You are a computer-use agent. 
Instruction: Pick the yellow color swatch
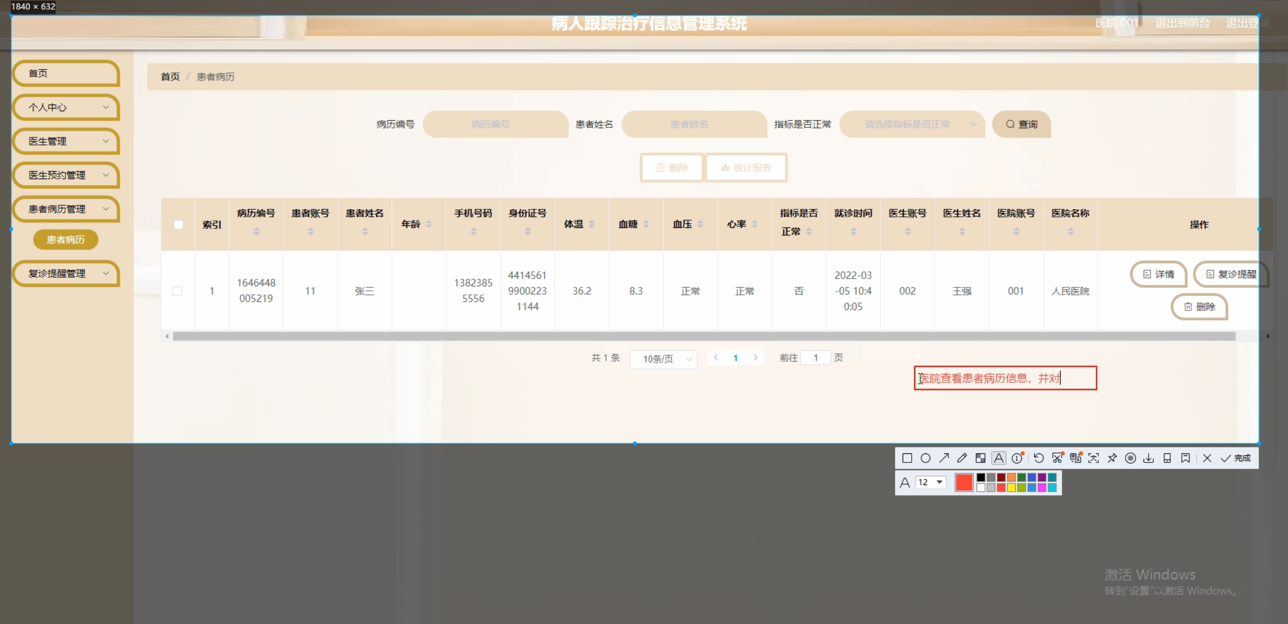tap(1011, 488)
